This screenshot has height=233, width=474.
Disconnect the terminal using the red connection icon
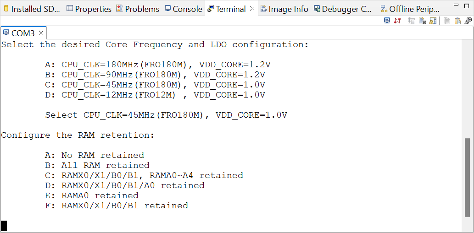pos(397,21)
